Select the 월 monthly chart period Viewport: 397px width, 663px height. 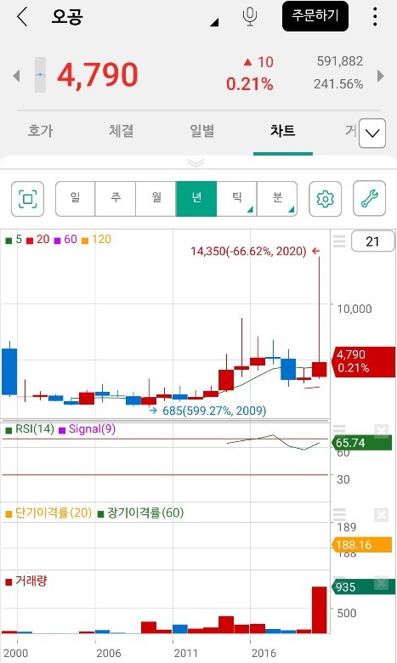[x=156, y=198]
